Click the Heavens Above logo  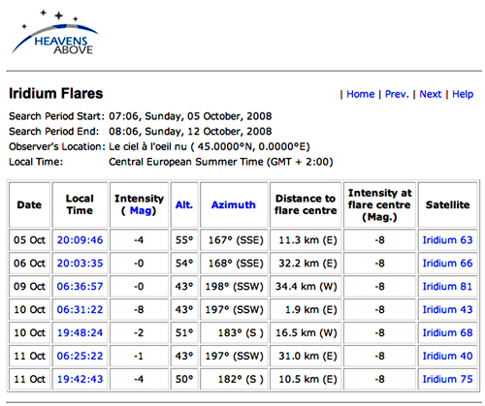[54, 32]
